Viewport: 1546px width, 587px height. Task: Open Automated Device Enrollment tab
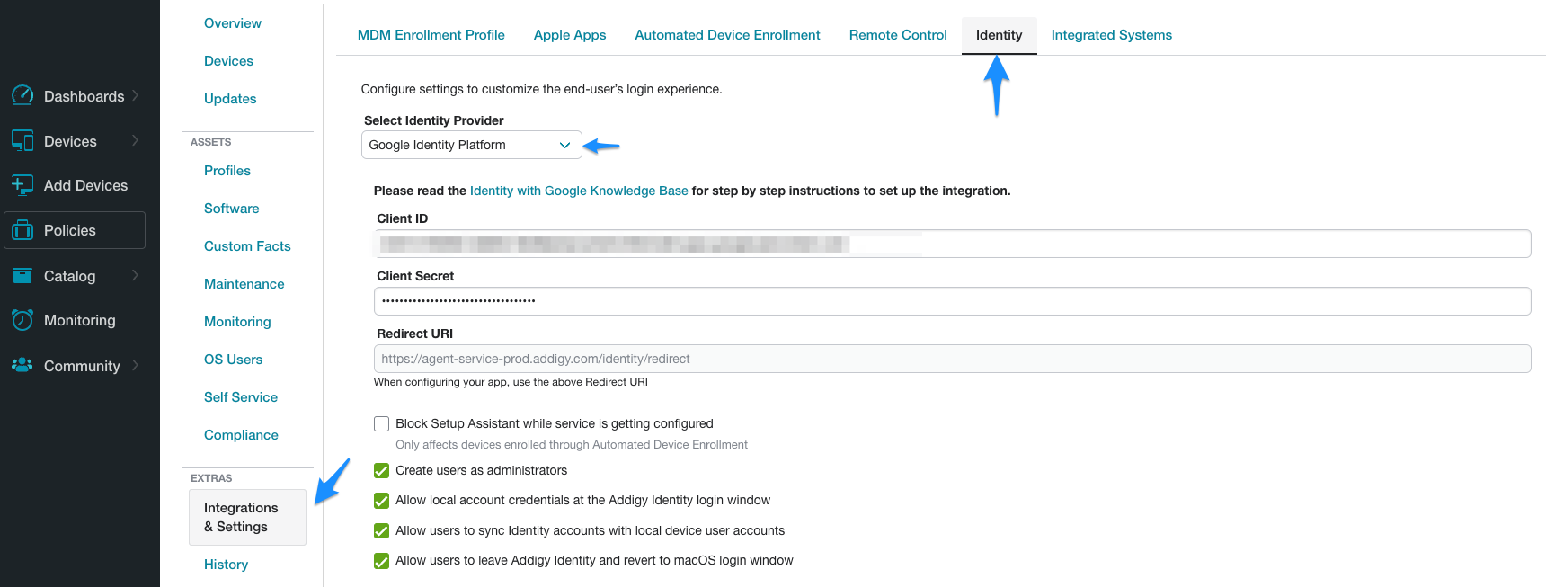(x=727, y=35)
